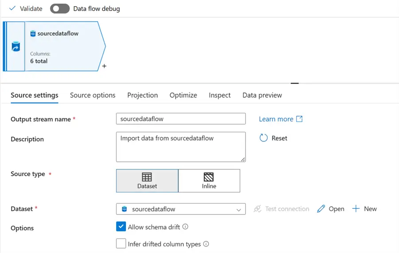The height and width of the screenshot is (253, 399).
Task: Enable Infer drifted column types checkbox
Action: coord(121,243)
